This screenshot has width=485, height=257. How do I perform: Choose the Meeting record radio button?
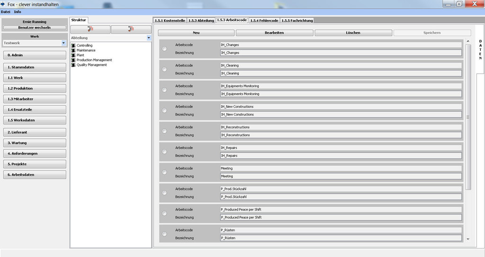164,172
